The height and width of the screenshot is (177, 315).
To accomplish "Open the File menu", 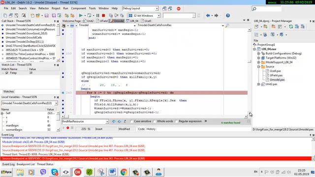I will [6, 8].
